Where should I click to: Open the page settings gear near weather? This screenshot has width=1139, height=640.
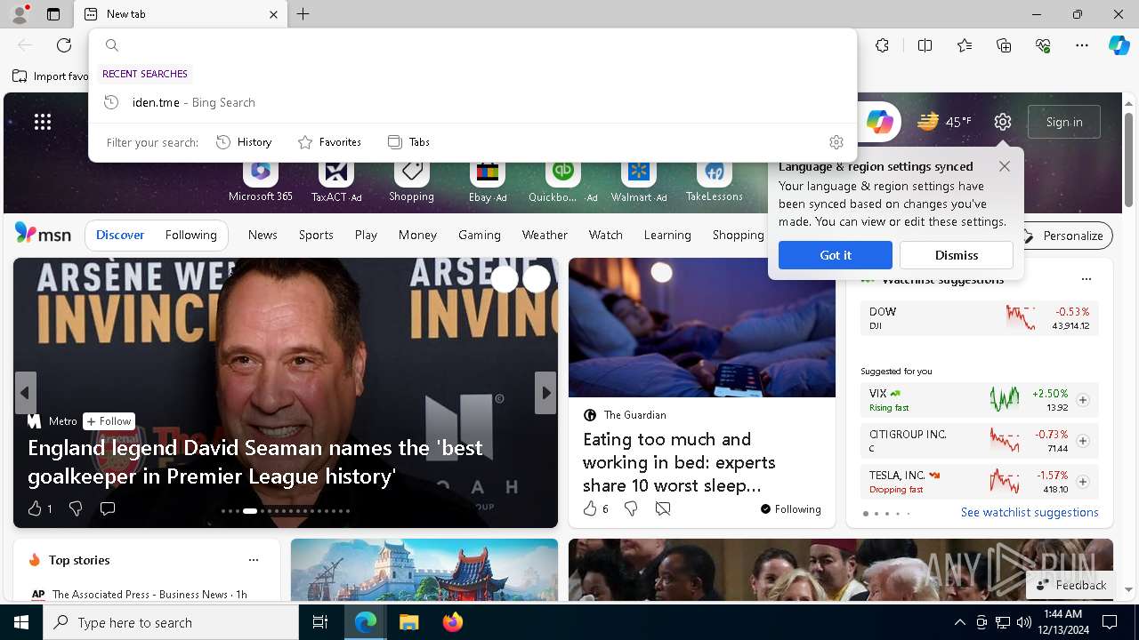click(1003, 122)
